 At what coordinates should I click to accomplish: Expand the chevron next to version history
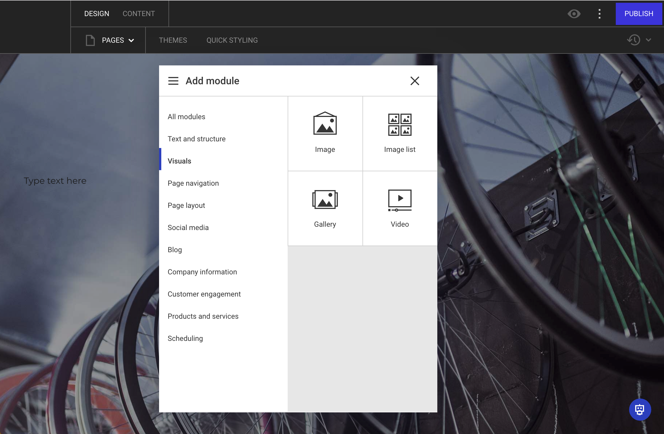(x=648, y=40)
